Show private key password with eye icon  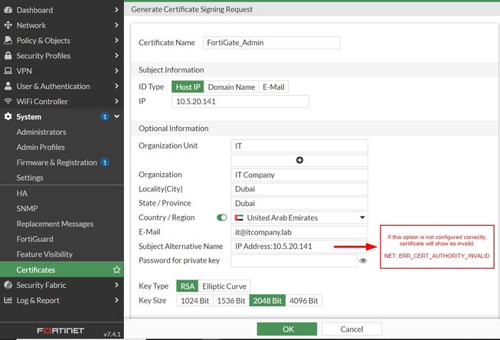[x=363, y=261]
